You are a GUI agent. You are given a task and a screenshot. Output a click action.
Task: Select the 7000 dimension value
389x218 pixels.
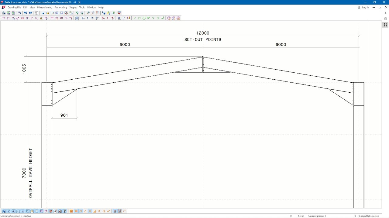pyautogui.click(x=24, y=173)
